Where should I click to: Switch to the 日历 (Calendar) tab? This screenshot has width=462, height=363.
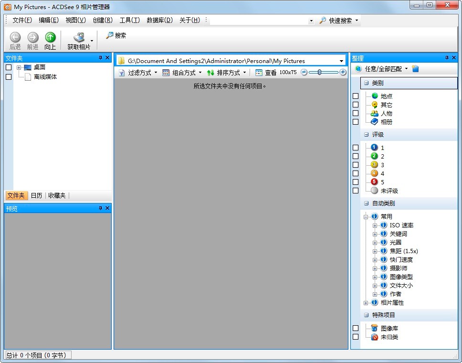pos(36,195)
